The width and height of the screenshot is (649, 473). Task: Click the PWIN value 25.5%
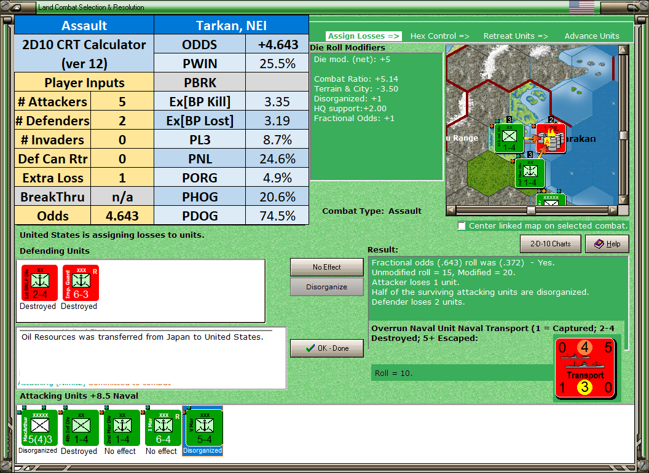point(277,64)
